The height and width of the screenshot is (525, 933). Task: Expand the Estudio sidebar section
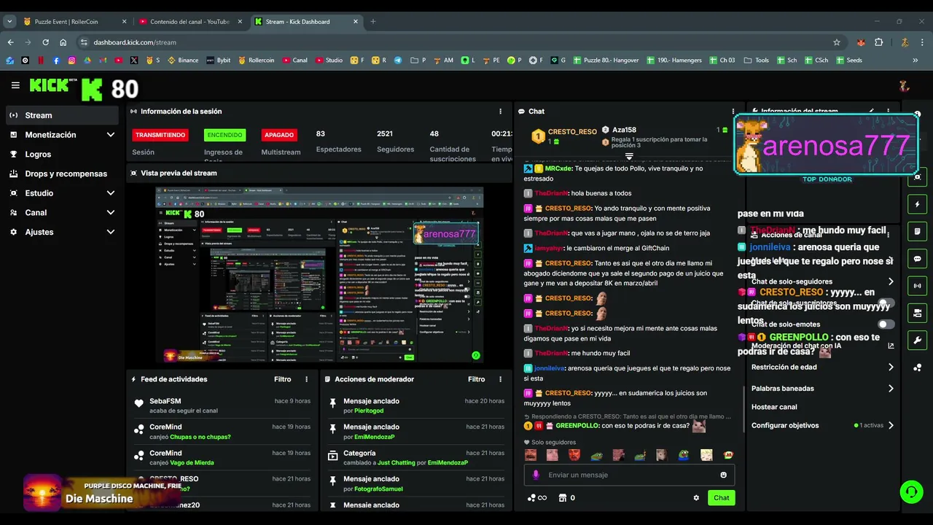click(63, 193)
